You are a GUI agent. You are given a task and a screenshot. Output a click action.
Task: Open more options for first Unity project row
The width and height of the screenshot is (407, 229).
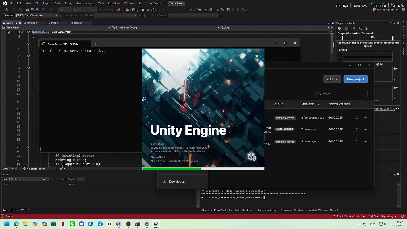[365, 118]
